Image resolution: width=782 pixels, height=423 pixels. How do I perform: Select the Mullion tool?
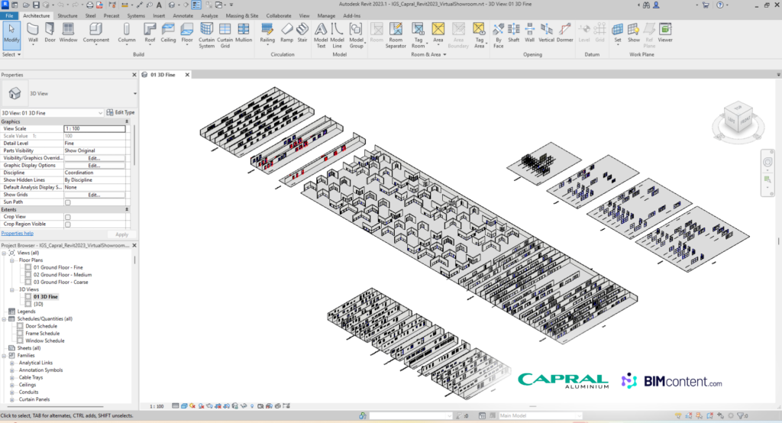click(244, 34)
